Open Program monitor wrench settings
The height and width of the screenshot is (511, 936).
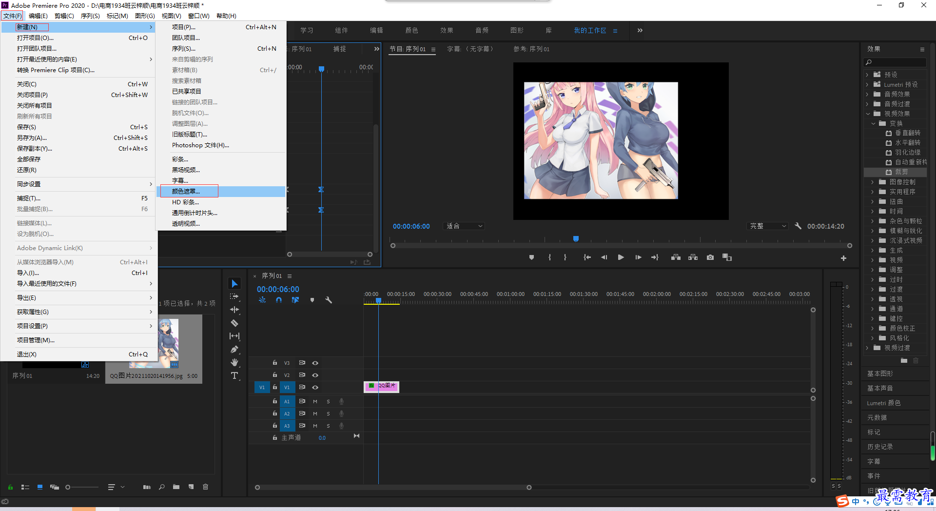(x=798, y=226)
